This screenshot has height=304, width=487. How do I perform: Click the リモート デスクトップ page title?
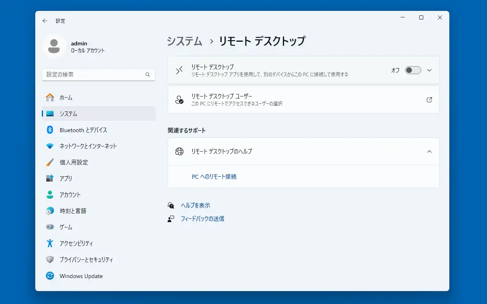point(262,41)
